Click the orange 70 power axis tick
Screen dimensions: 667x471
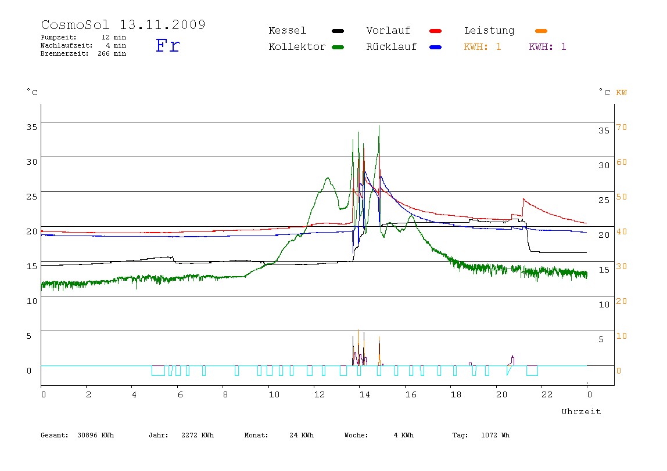622,127
